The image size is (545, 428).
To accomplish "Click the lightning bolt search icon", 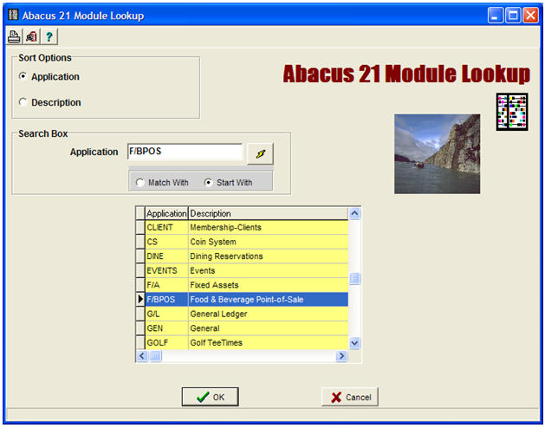I will click(x=259, y=152).
